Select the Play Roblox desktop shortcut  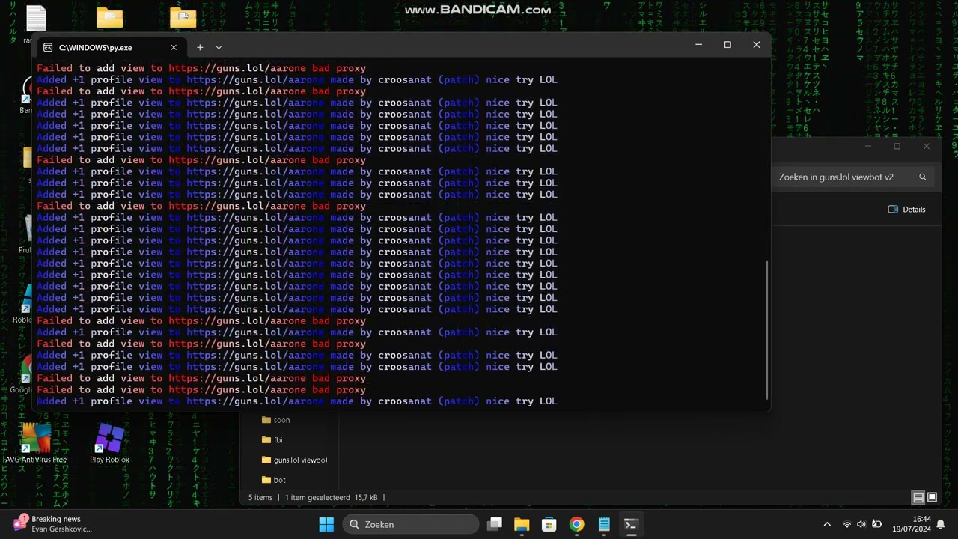(109, 443)
